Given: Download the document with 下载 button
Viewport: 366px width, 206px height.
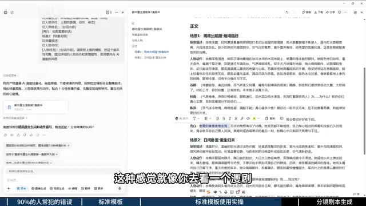Looking at the screenshot, I should (319, 13).
